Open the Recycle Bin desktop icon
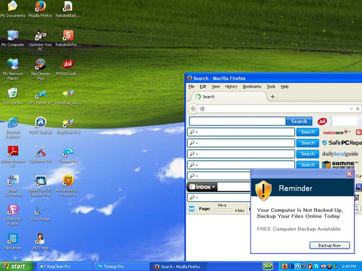The image size is (362, 271). pos(13,96)
